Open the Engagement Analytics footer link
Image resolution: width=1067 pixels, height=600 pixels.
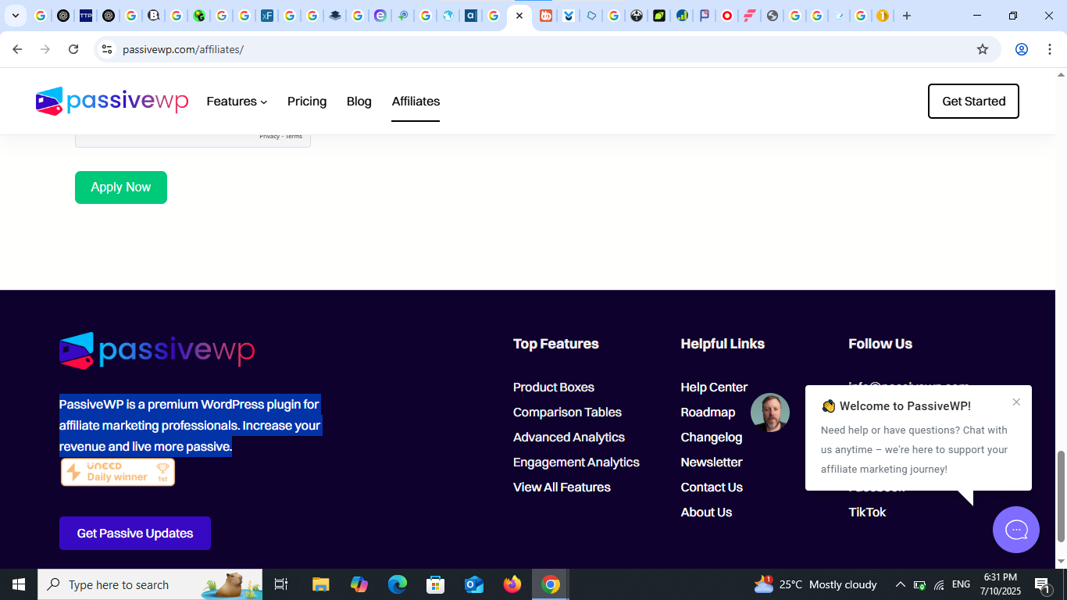(576, 462)
